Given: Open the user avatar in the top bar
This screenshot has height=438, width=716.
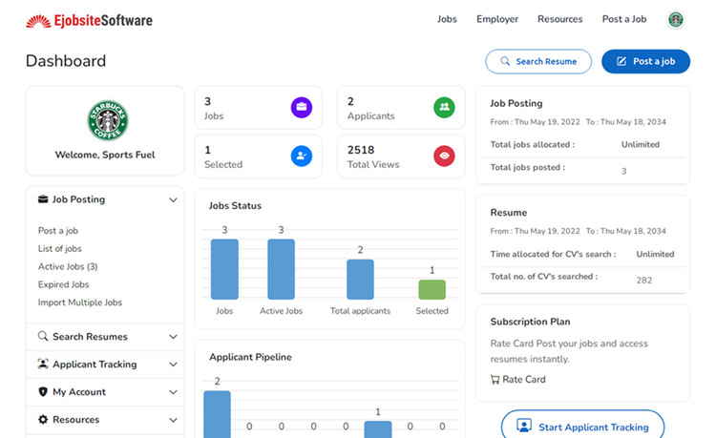Looking at the screenshot, I should coord(675,20).
